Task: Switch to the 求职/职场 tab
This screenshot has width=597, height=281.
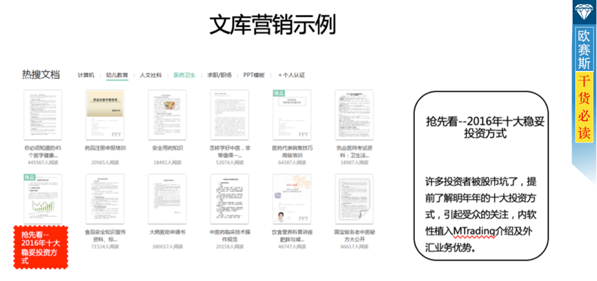Action: (x=219, y=74)
